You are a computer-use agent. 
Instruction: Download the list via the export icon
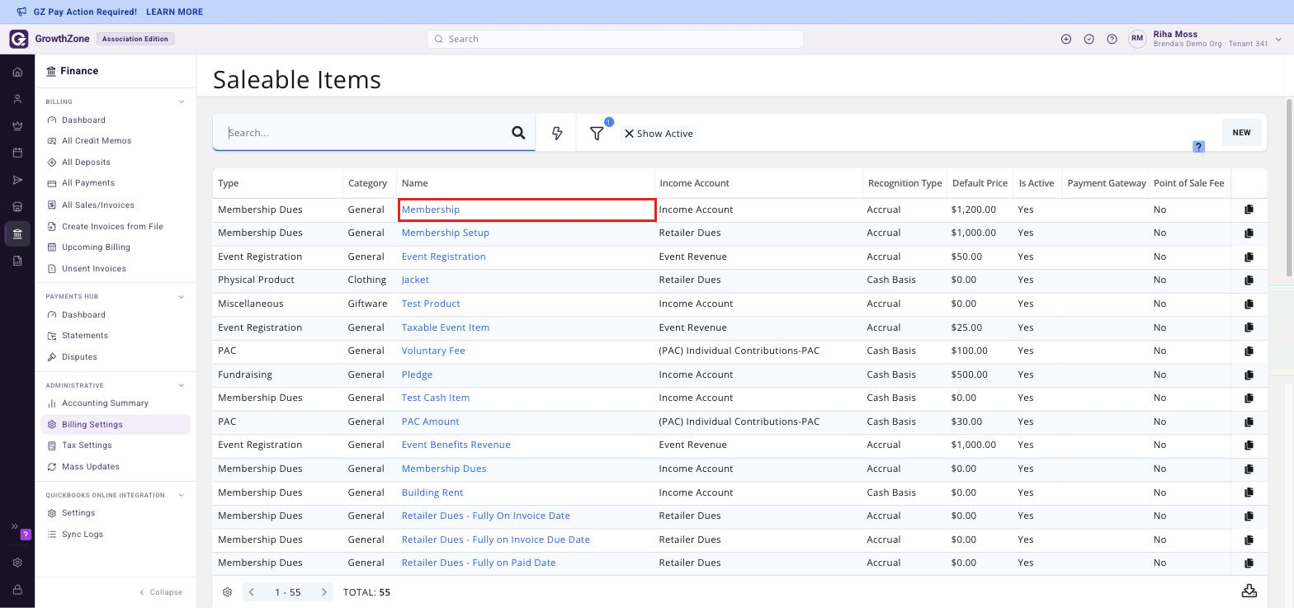pos(1249,591)
